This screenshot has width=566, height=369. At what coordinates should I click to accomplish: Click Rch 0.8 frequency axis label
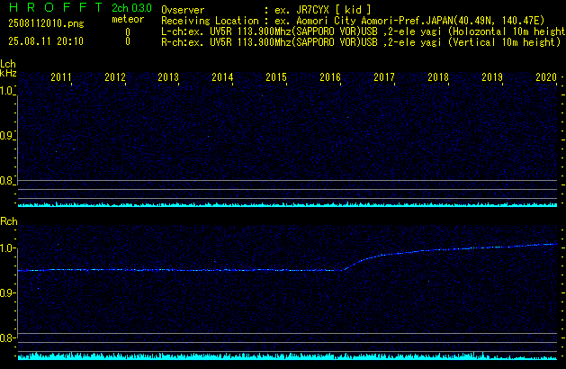point(6,338)
